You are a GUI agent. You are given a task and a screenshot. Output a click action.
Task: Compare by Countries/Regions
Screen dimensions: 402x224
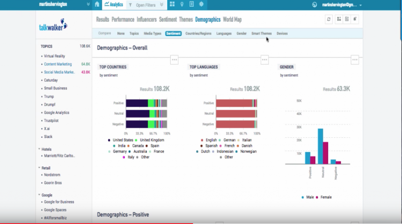198,33
